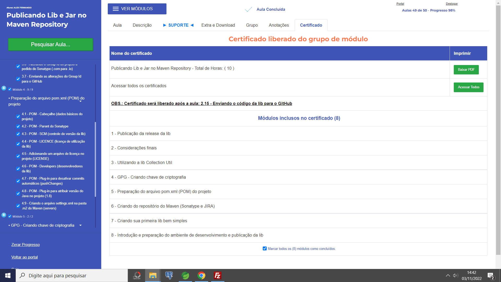Click the round plus icon beside Módulo 4
This screenshot has height=282, width=501.
click(x=4, y=88)
